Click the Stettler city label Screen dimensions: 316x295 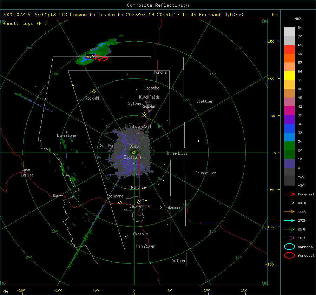click(x=205, y=101)
